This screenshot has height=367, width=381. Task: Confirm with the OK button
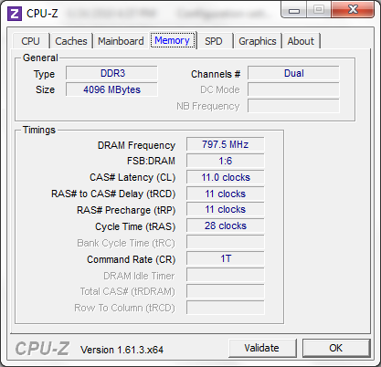coord(336,348)
